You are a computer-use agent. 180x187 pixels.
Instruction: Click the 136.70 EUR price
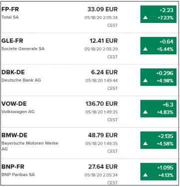[x=102, y=104]
